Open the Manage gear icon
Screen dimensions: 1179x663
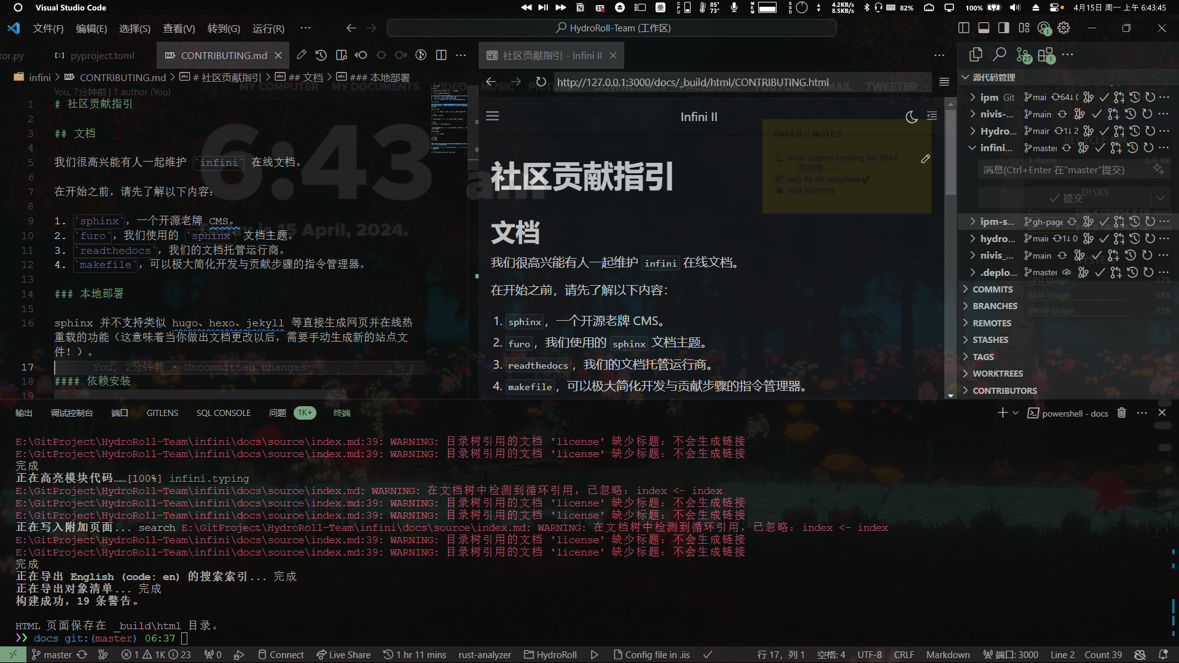coord(1064,28)
